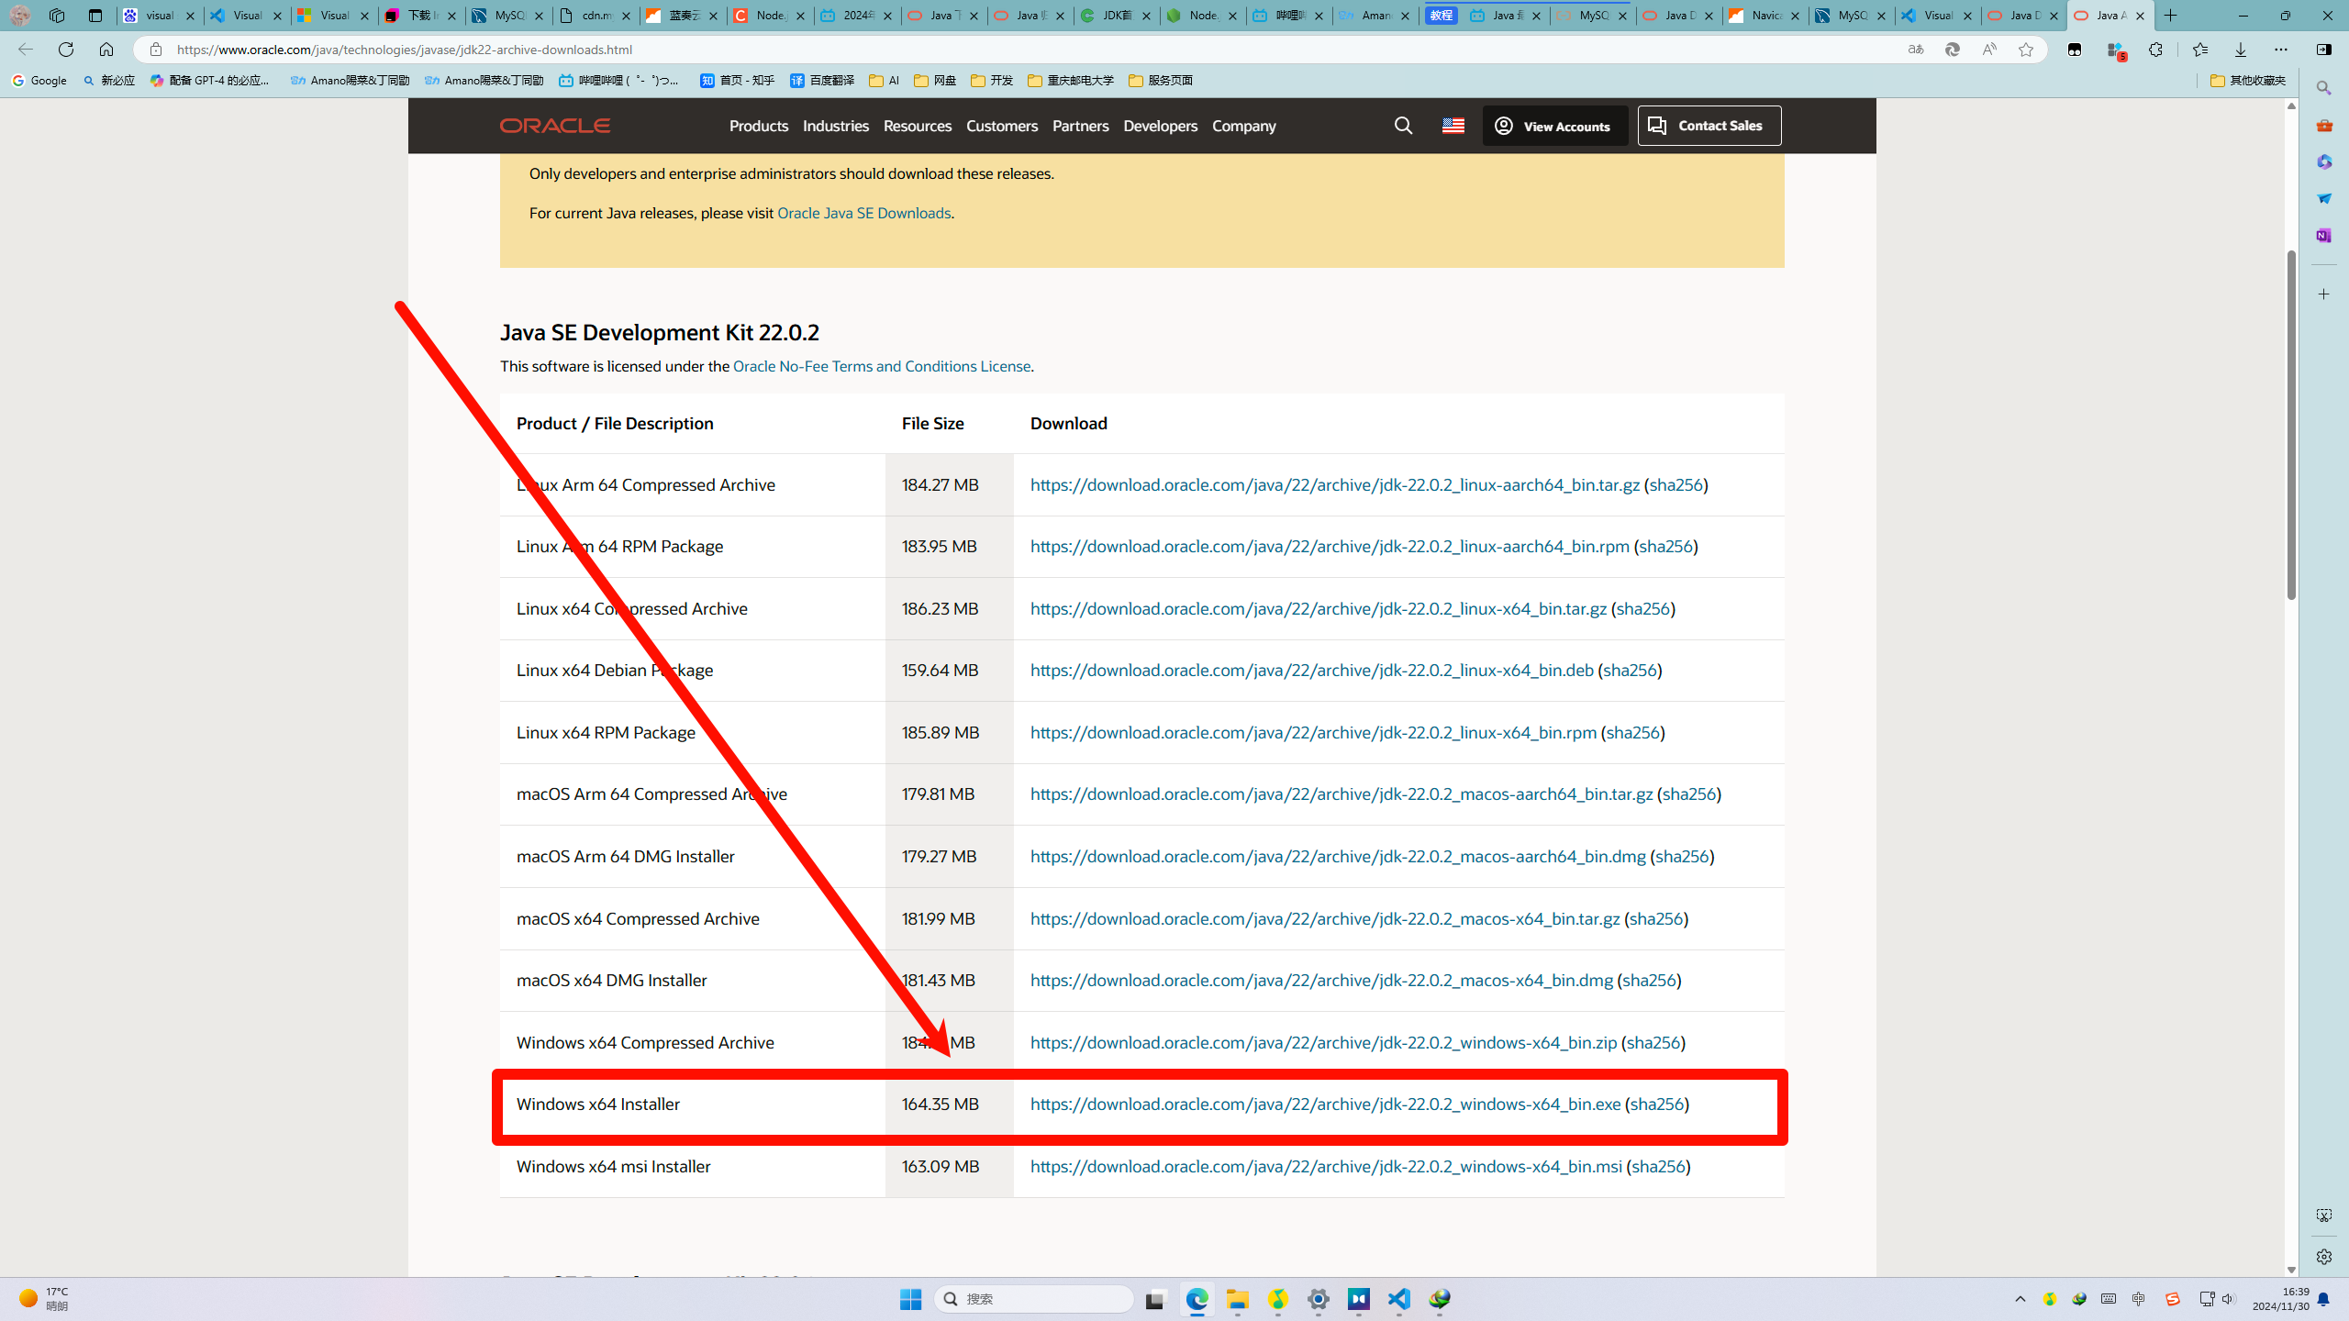Viewport: 2349px width, 1321px height.
Task: Download jdk-22.0.2 windows-x64_bin.zip link
Action: click(x=1323, y=1043)
